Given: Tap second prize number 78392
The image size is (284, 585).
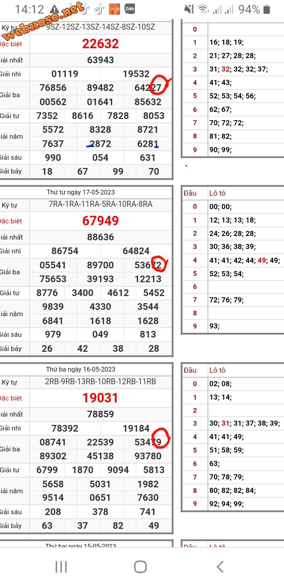Looking at the screenshot, I should tap(65, 428).
